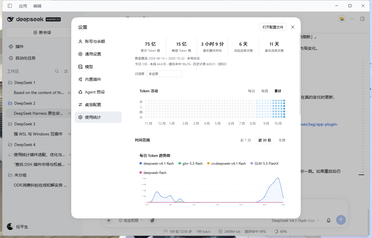The width and height of the screenshot is (372, 238).
Task: Select 使用统计 settings section
Action: pyautogui.click(x=98, y=117)
